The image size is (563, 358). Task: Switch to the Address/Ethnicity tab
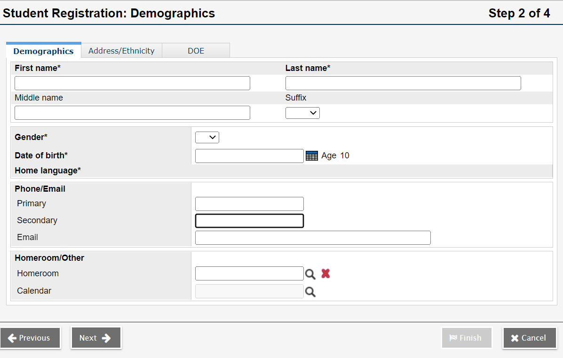tap(121, 50)
